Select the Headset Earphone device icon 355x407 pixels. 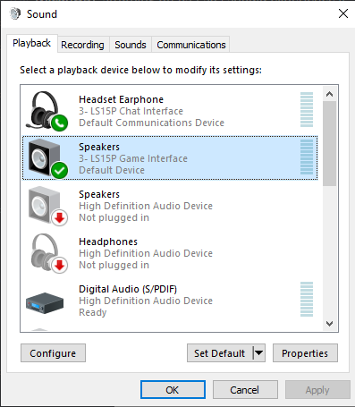46,111
